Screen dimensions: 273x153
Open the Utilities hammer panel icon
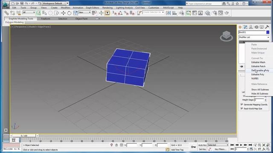[x=267, y=27]
